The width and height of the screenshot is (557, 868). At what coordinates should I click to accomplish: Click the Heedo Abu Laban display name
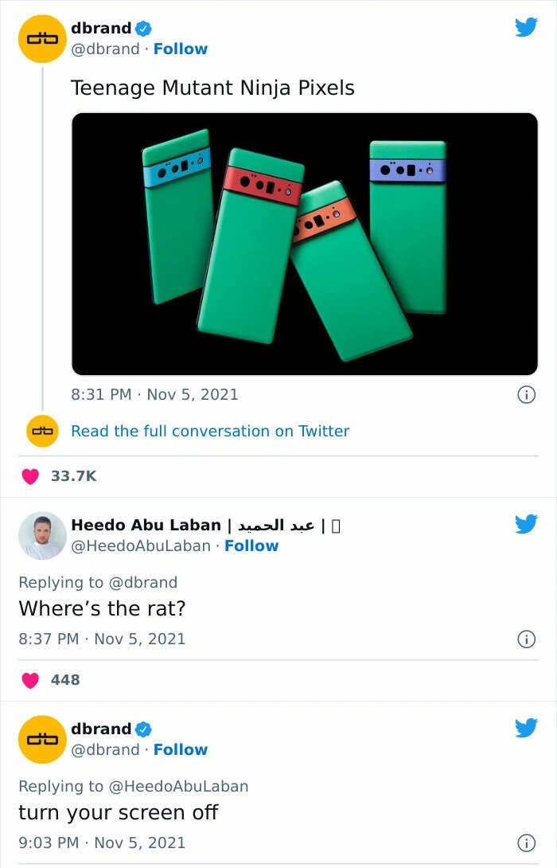pos(146,526)
